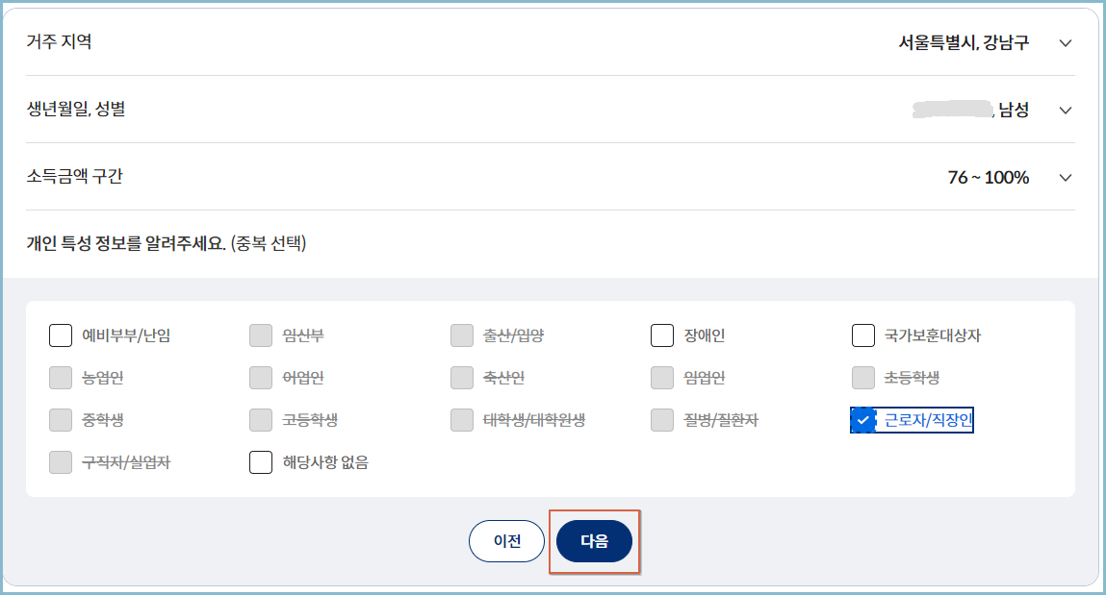Select the 구직자/실업자 checkbox

61,462
